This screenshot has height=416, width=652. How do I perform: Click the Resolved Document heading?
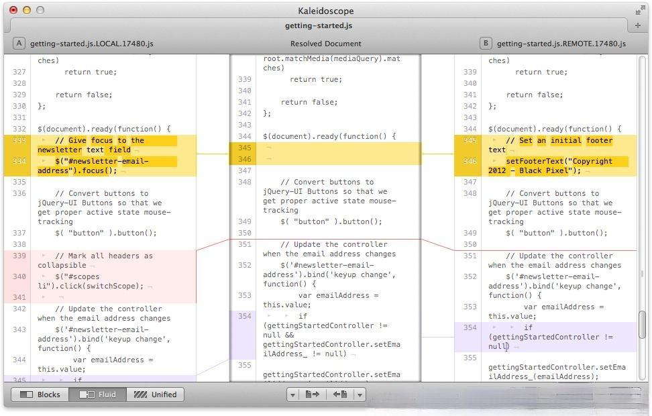325,44
